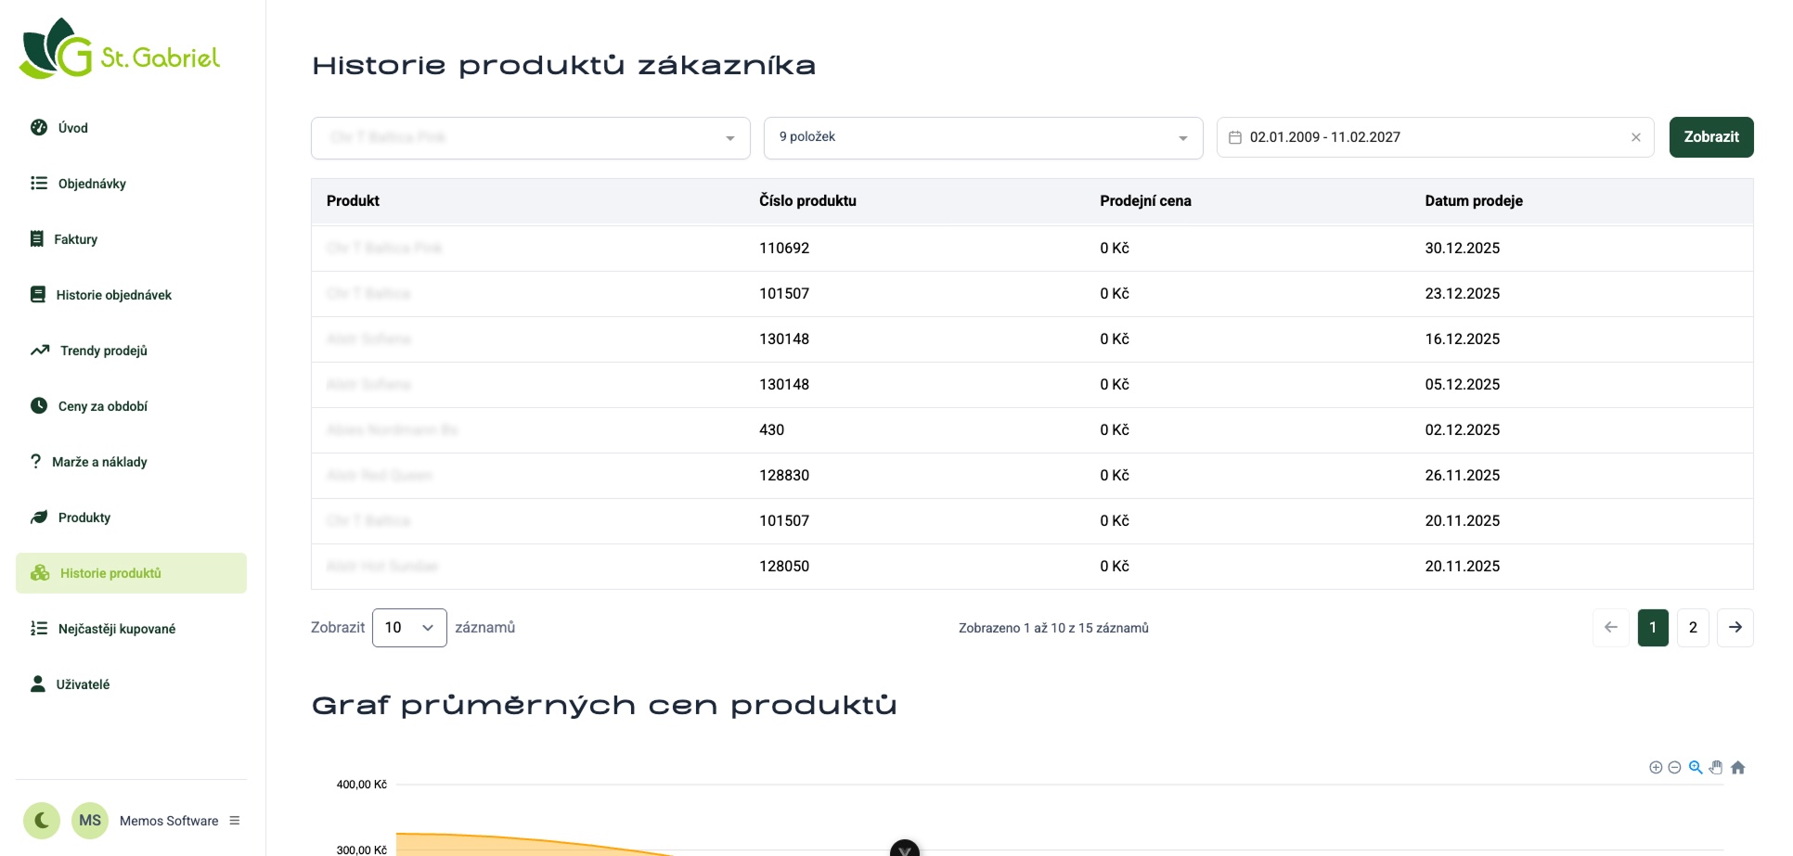This screenshot has height=856, width=1793.
Task: Toggle dark mode with moon button
Action: [x=42, y=821]
